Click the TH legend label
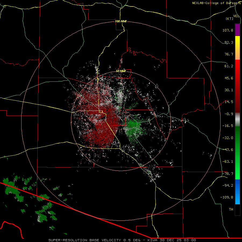The image size is (242, 242). click(231, 209)
